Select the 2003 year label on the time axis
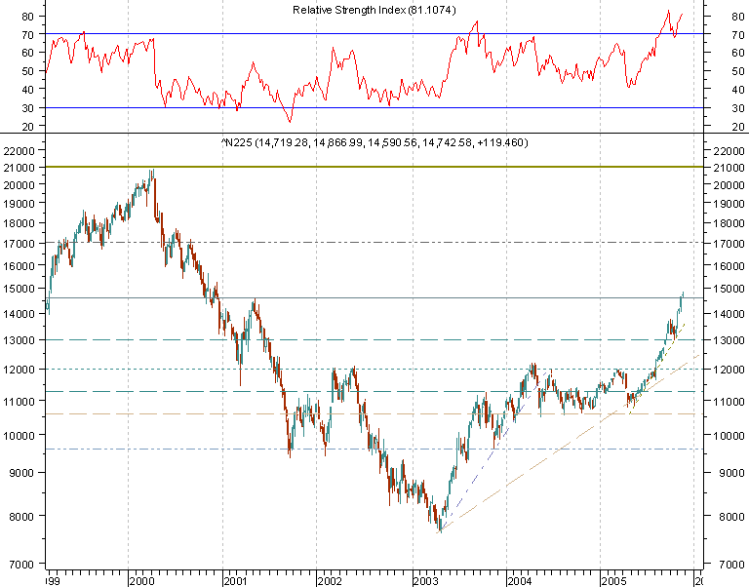 point(426,581)
